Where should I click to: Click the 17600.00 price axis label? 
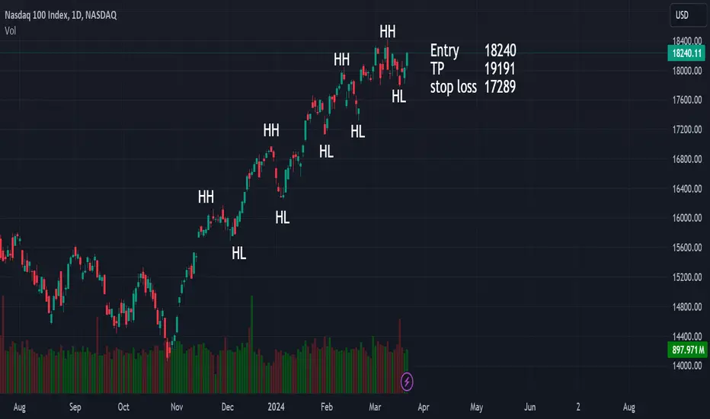point(687,100)
